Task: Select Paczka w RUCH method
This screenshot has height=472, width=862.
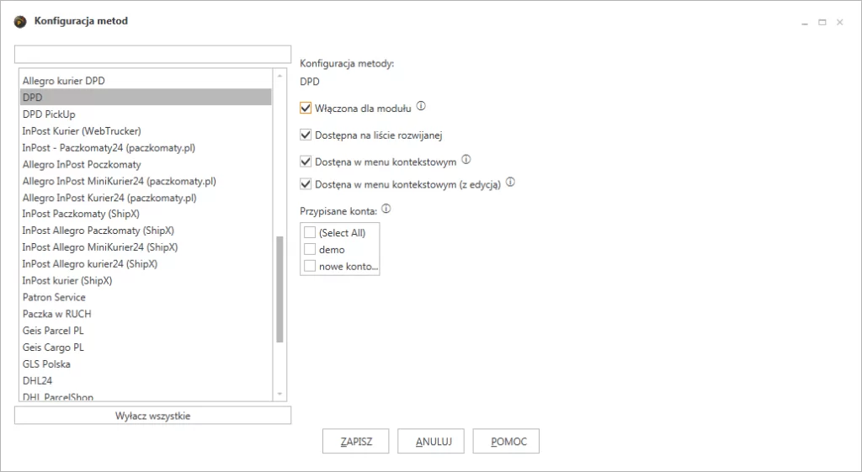Action: [x=146, y=314]
